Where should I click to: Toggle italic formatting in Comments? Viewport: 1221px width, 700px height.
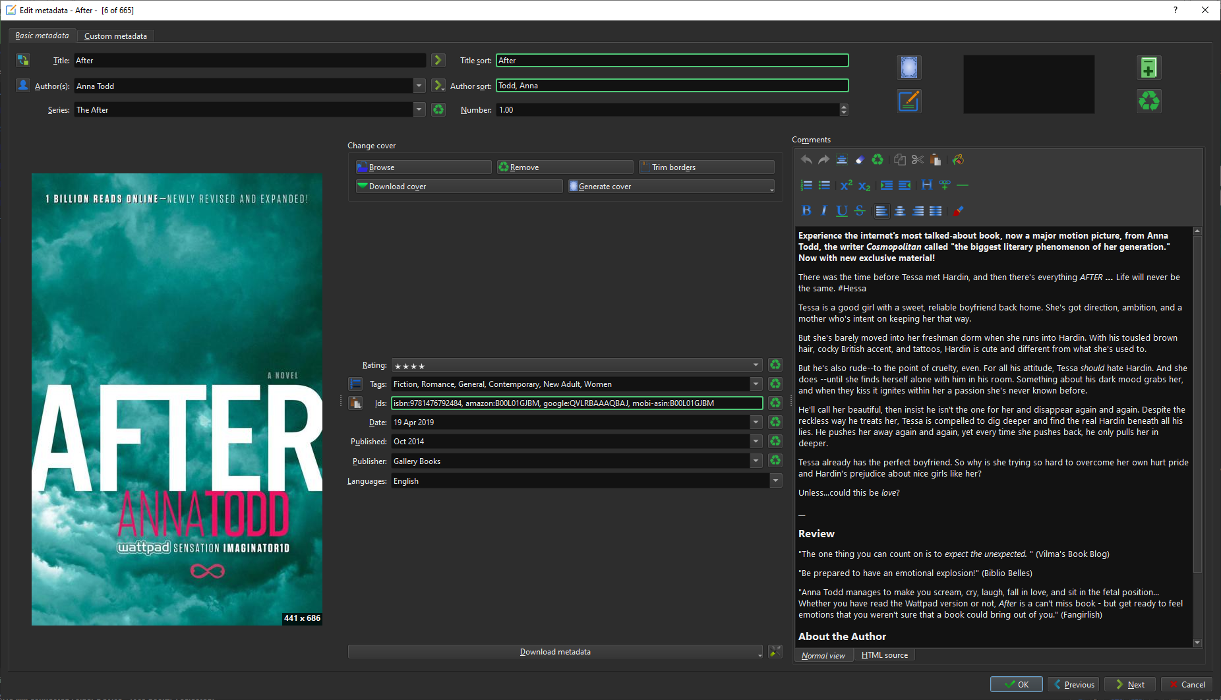click(x=823, y=211)
